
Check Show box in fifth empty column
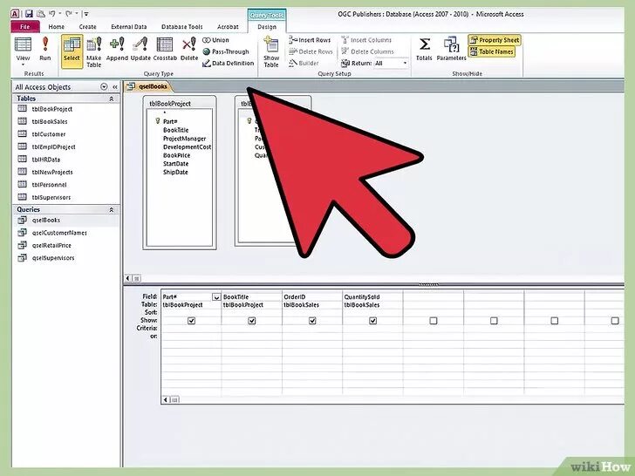click(434, 321)
